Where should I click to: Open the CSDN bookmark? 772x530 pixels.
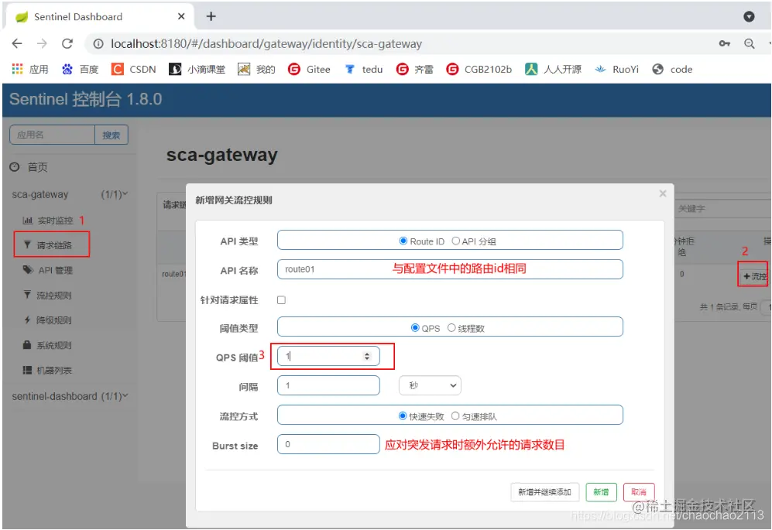134,70
